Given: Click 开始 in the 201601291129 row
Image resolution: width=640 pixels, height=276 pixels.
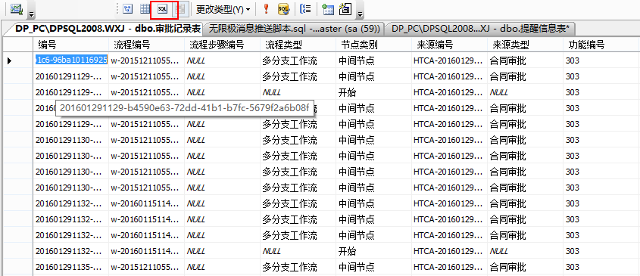Looking at the screenshot, I should (x=347, y=92).
